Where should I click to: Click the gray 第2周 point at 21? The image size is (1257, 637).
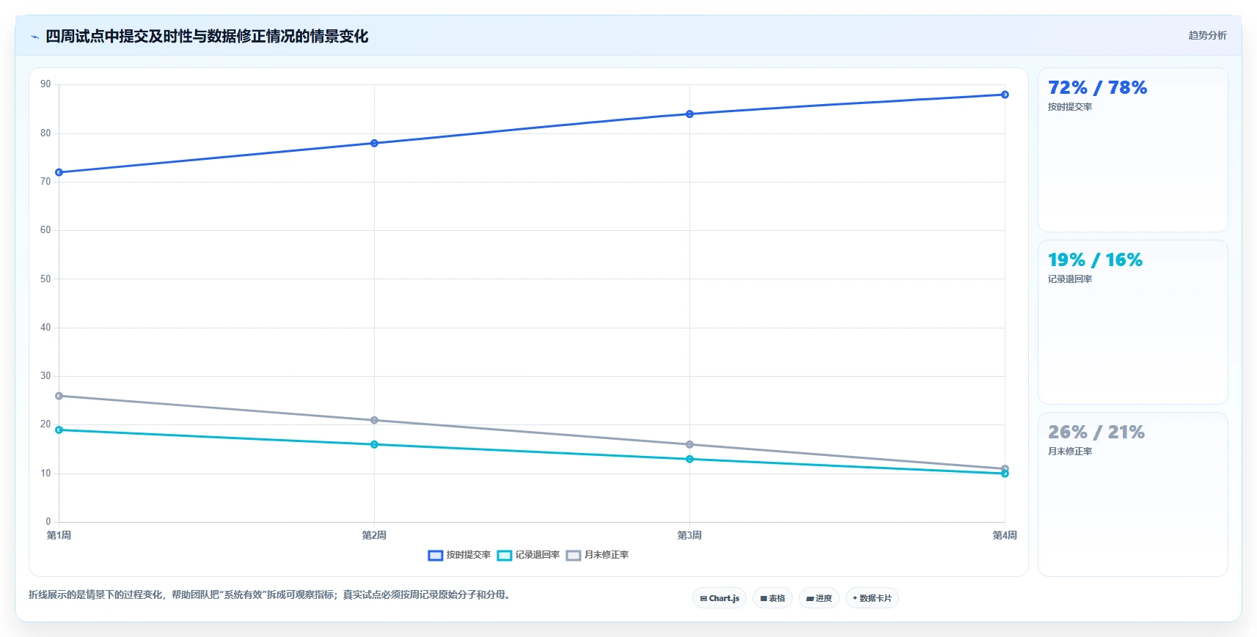coord(374,420)
